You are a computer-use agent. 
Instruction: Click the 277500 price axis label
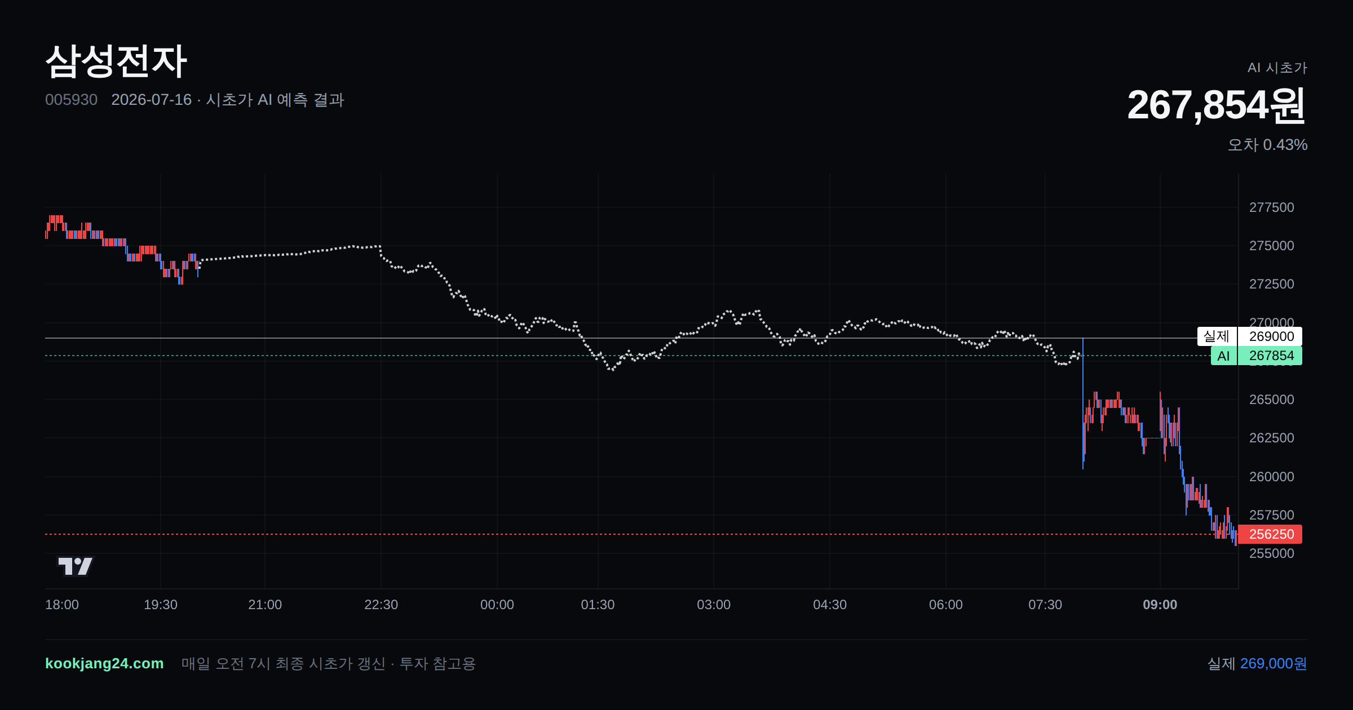[x=1271, y=207]
